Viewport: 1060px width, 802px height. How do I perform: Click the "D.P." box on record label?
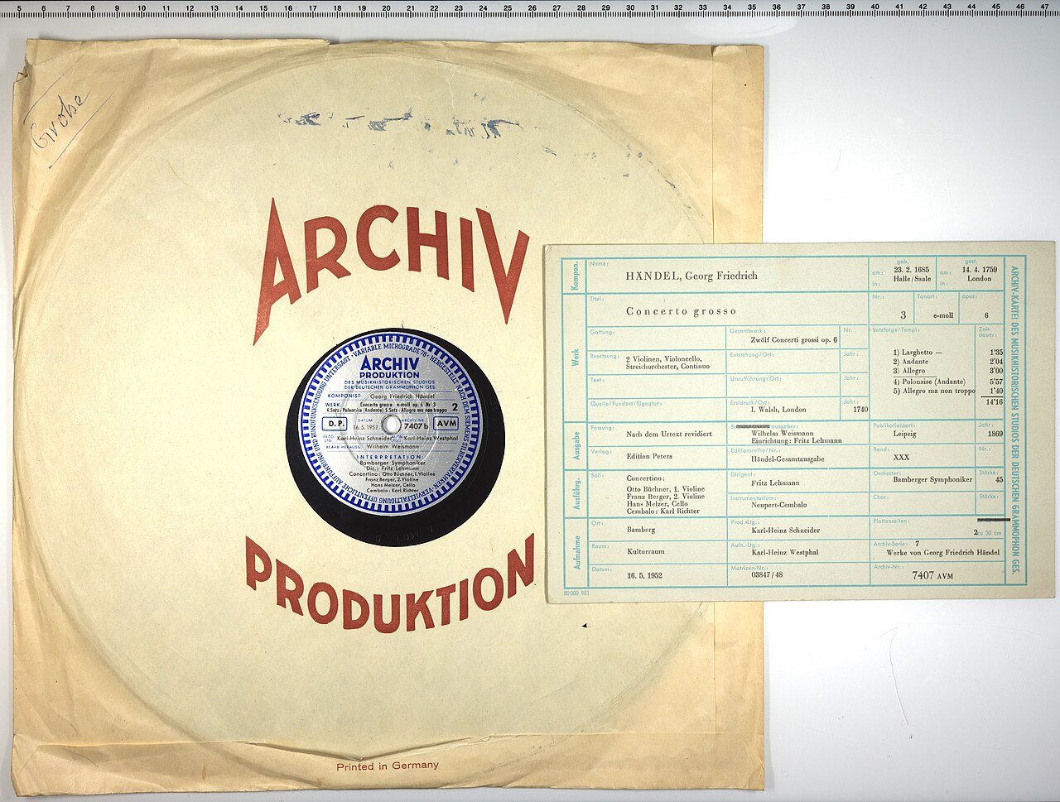coord(335,424)
